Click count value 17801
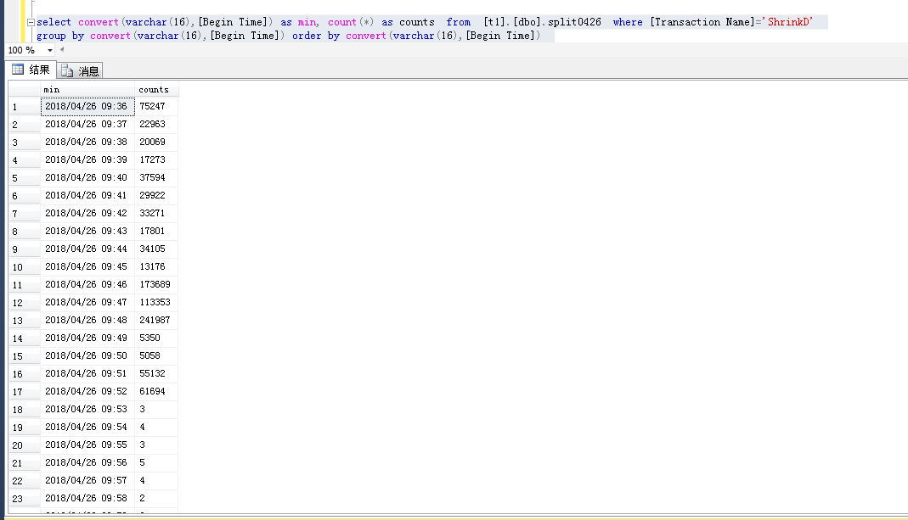The height and width of the screenshot is (520, 908). 156,232
